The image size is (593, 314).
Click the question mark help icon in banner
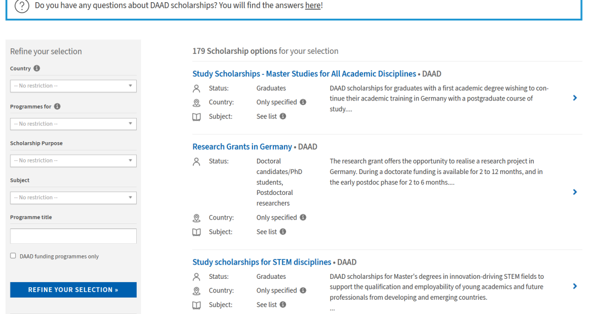tap(21, 6)
